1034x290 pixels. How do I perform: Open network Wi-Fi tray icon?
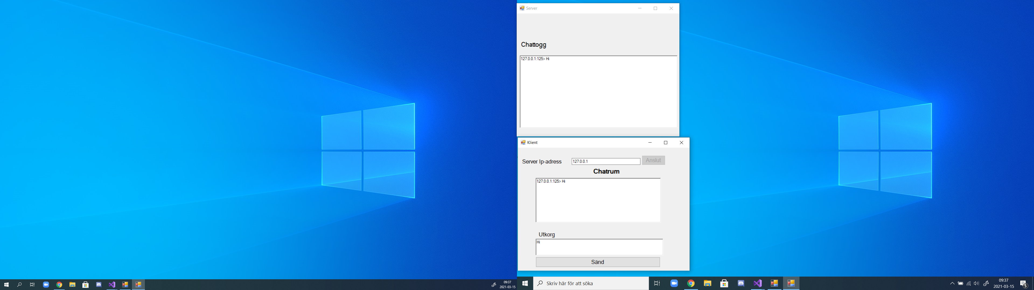point(969,283)
